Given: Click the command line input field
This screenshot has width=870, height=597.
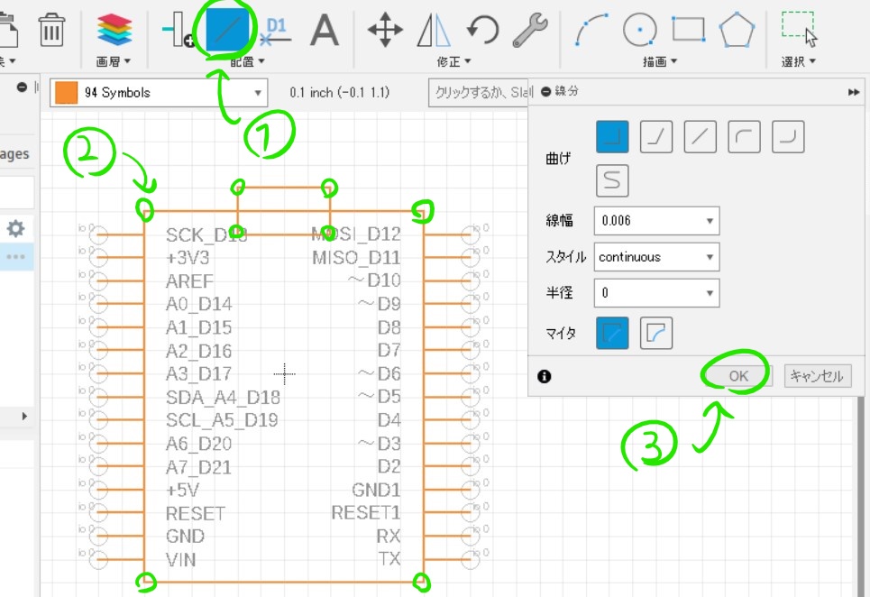Looking at the screenshot, I should 480,93.
